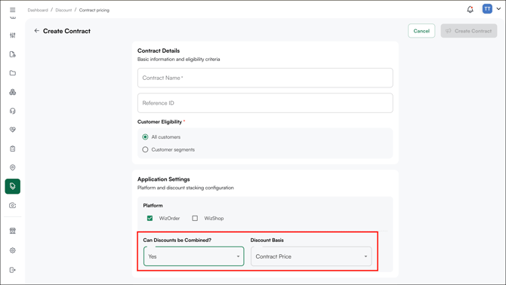Open the Discount Basis dropdown
506x285 pixels.
pyautogui.click(x=311, y=256)
